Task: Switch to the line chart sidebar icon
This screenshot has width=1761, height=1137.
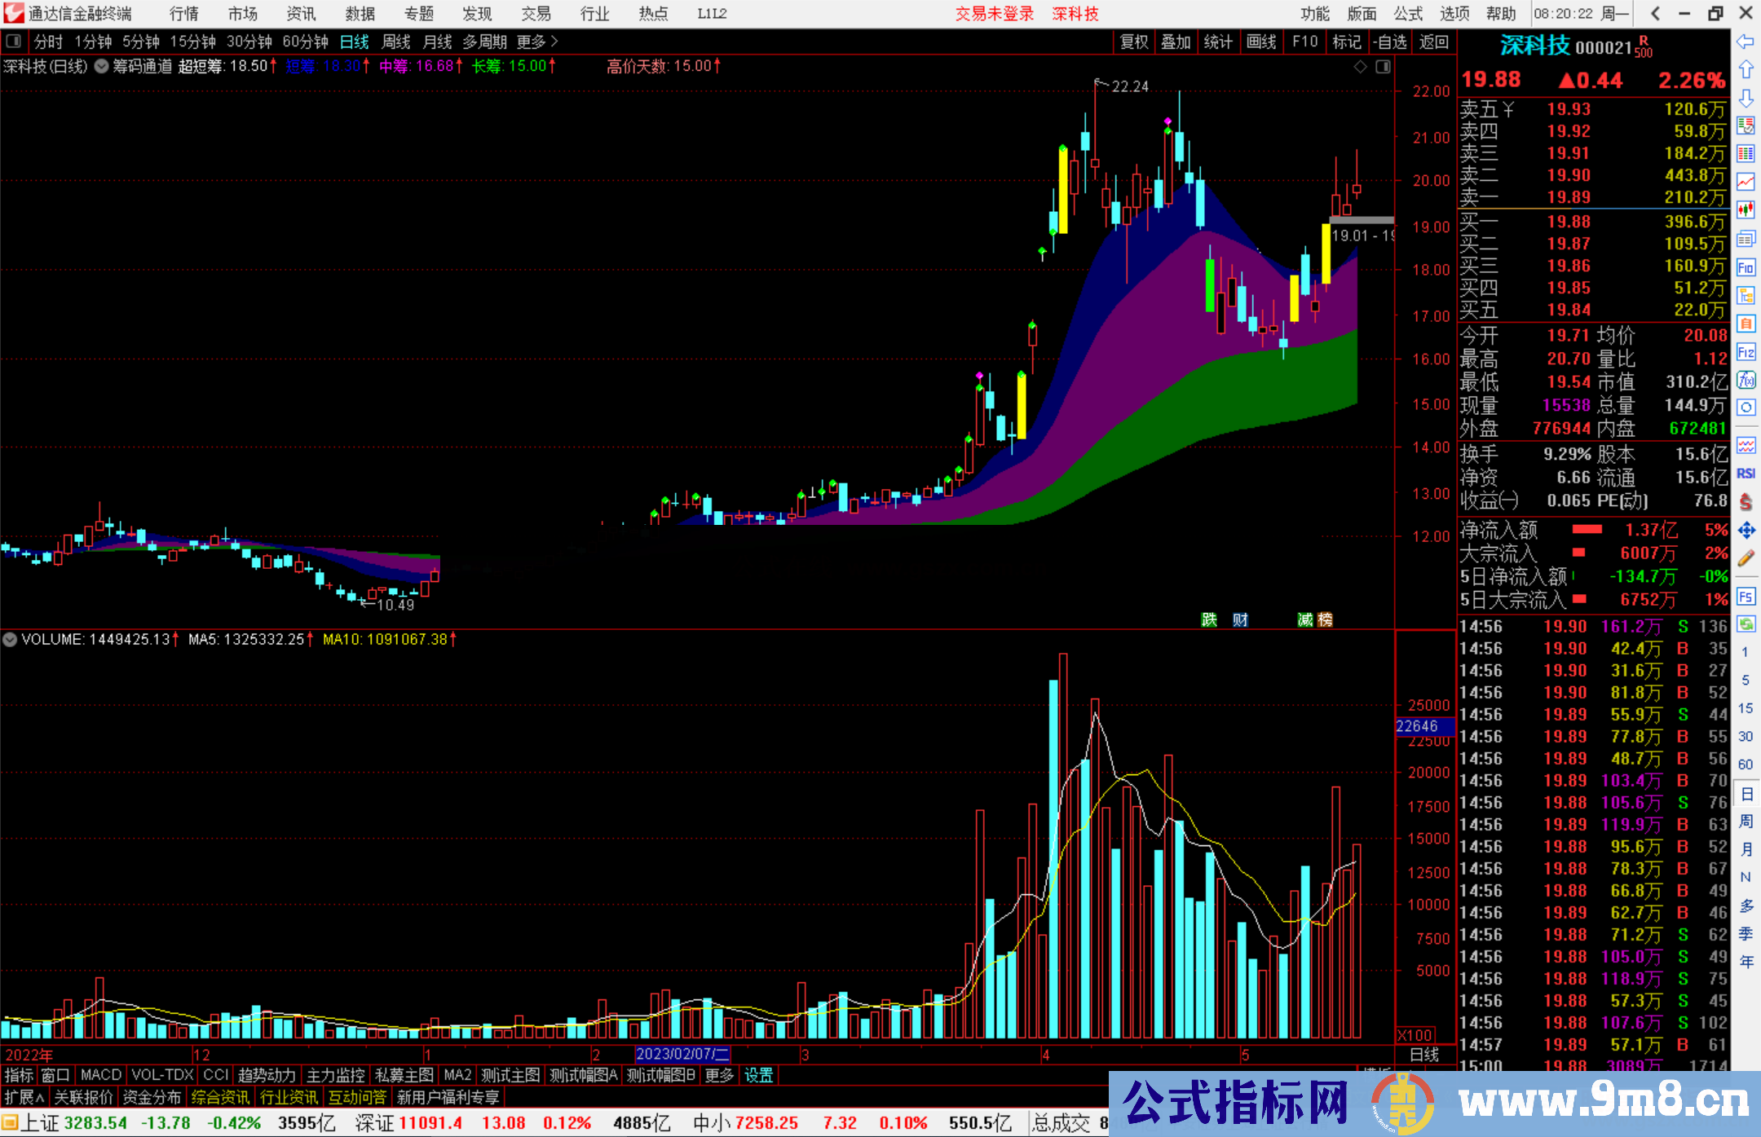Action: click(x=1746, y=182)
